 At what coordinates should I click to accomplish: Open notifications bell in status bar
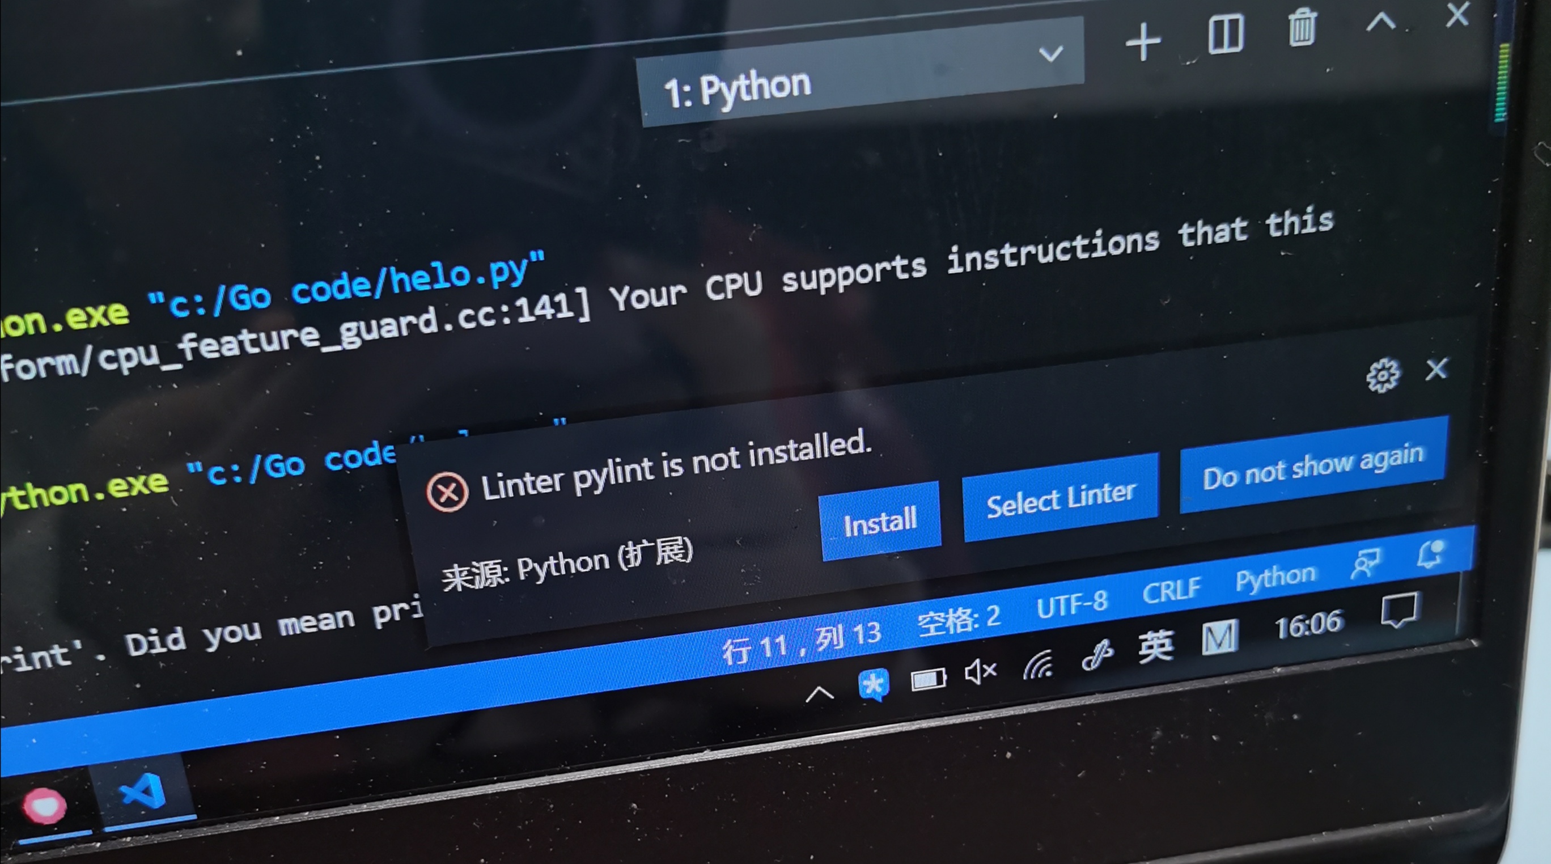1431,554
